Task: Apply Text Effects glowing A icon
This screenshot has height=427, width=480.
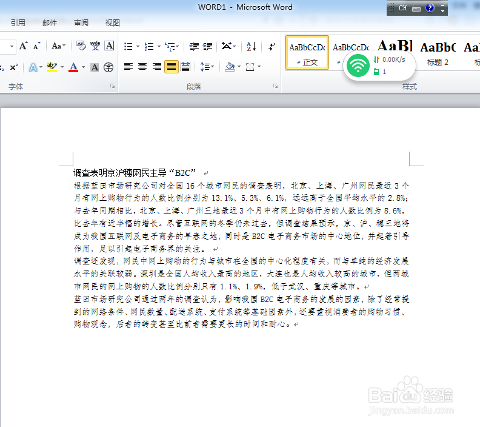Action: 33,67
